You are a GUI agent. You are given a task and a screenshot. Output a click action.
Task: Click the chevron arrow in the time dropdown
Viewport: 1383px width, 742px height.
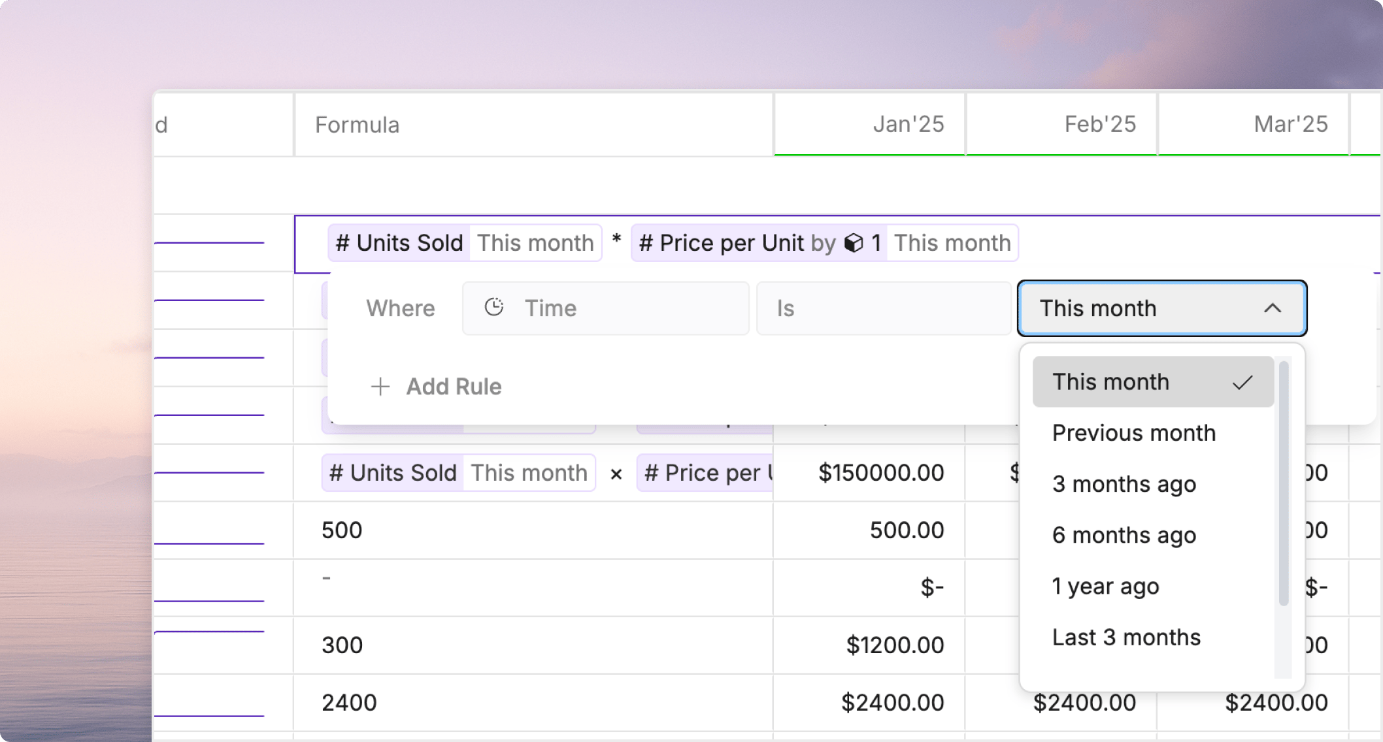pyautogui.click(x=1272, y=308)
